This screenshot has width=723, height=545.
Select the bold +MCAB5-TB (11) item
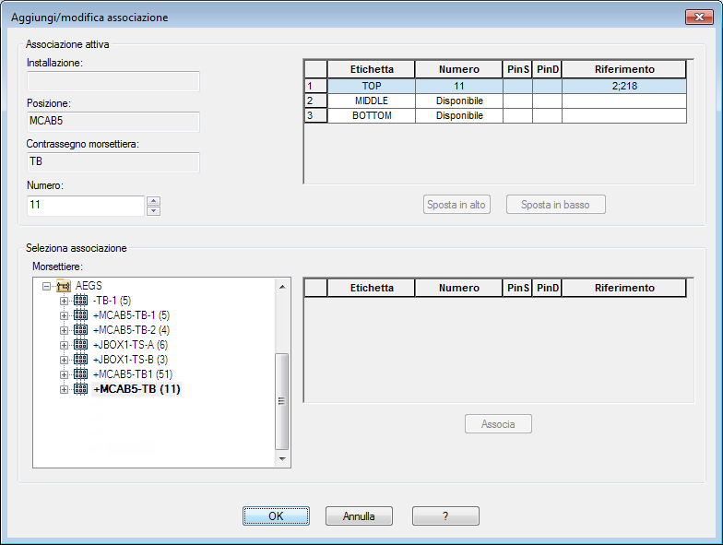(x=136, y=389)
